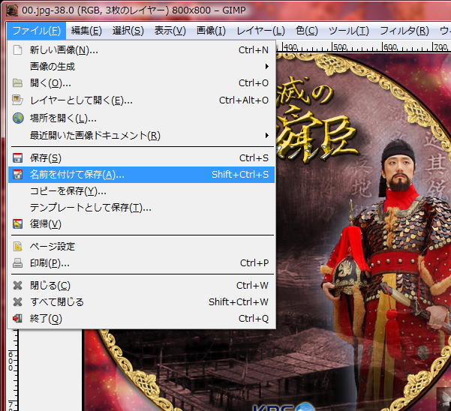Choose 最近開いた画像ドキュメント(R) entry
The height and width of the screenshot is (411, 451).
click(x=142, y=135)
